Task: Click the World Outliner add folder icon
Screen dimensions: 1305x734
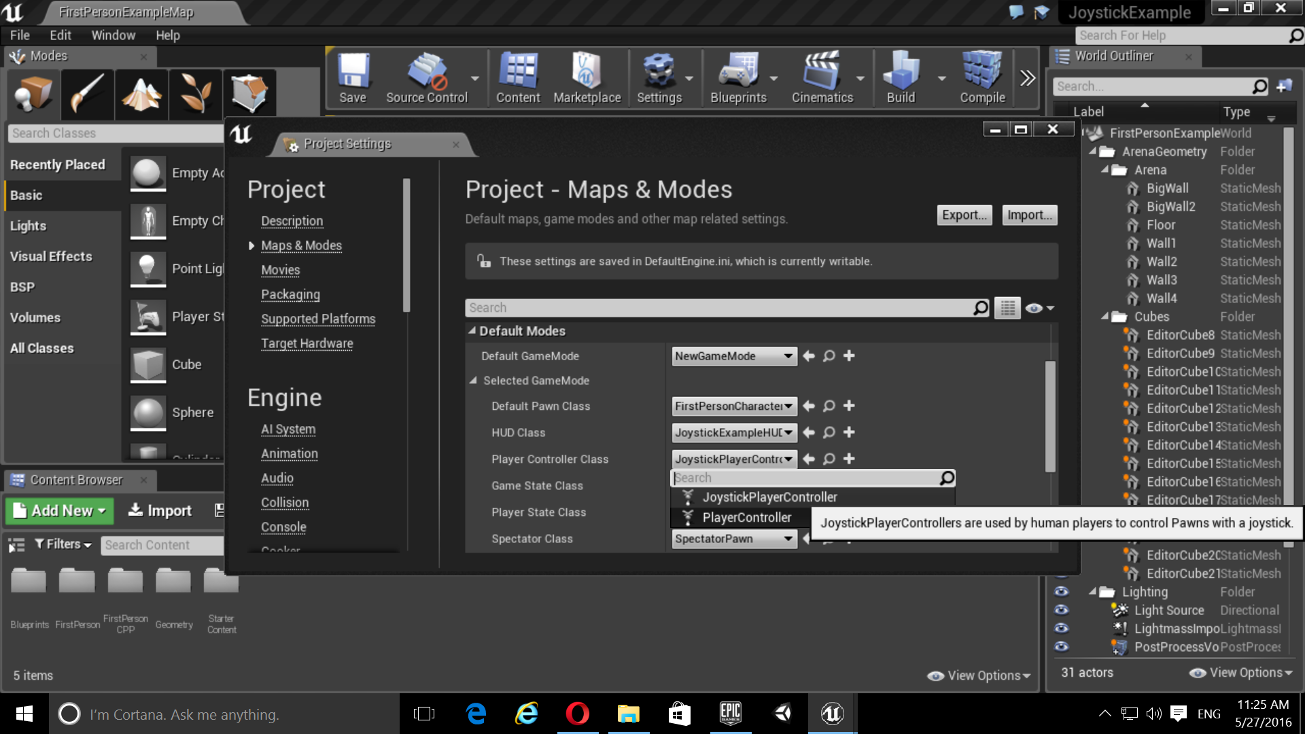Action: [x=1284, y=86]
